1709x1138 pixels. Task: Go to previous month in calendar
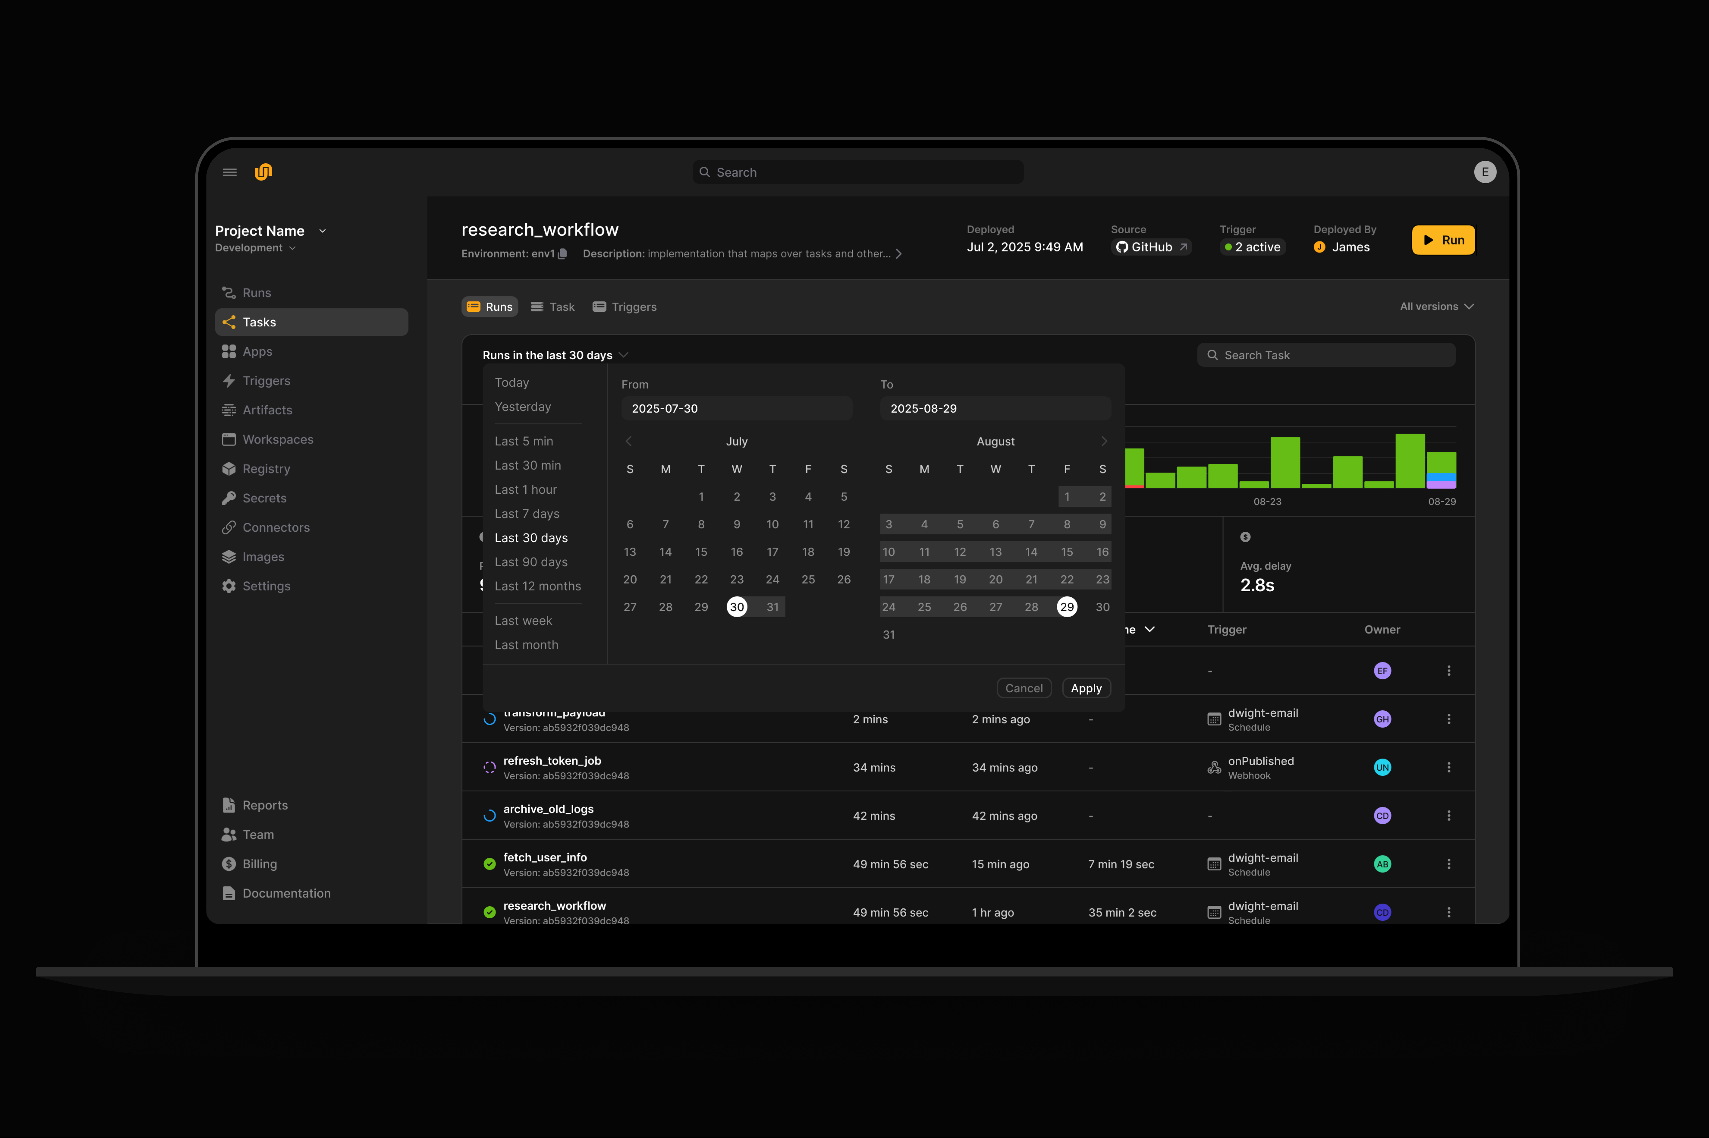click(x=629, y=441)
